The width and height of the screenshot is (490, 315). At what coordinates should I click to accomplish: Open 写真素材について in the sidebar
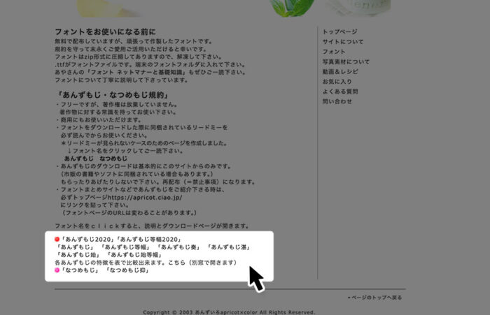point(346,62)
